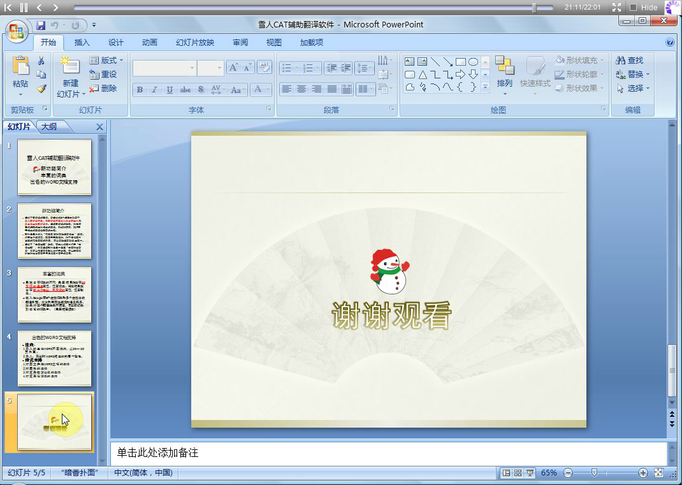Open the Slide Show ribbon tab
This screenshot has height=485, width=682.
point(195,43)
